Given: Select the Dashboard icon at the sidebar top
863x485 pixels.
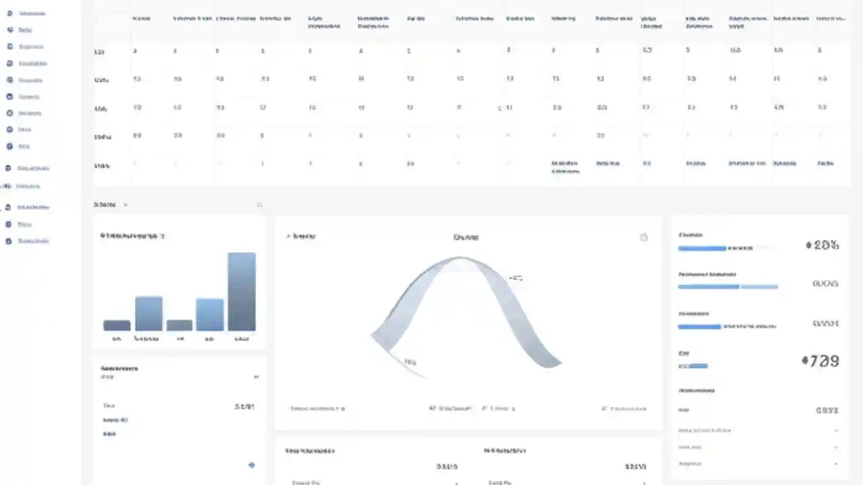Looking at the screenshot, I should click(x=10, y=13).
